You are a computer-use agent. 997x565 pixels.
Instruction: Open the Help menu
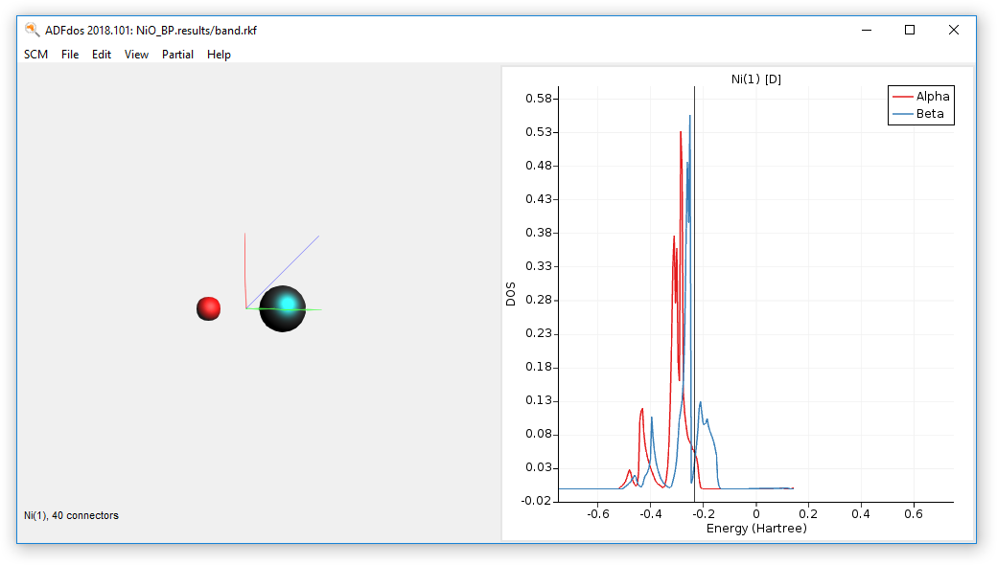click(x=219, y=55)
